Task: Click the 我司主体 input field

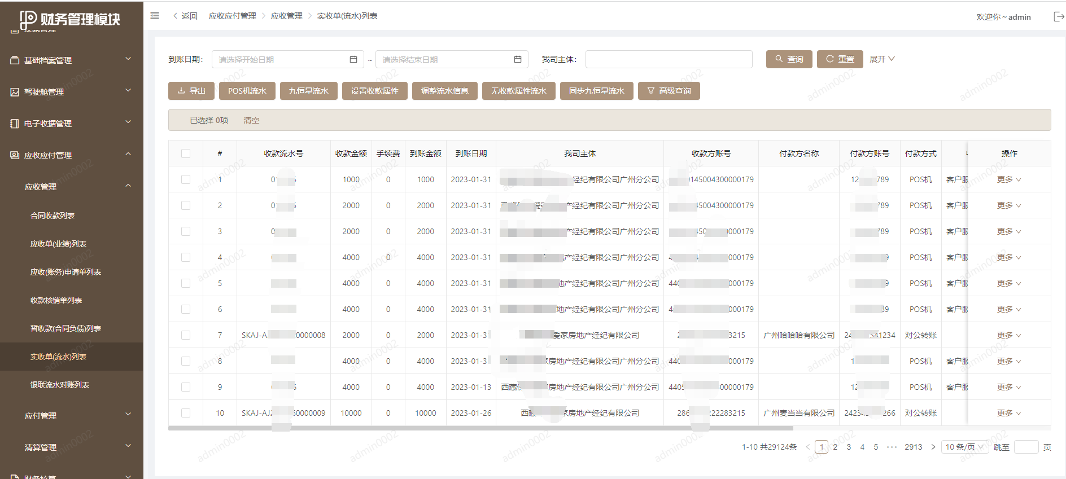Action: 669,59
